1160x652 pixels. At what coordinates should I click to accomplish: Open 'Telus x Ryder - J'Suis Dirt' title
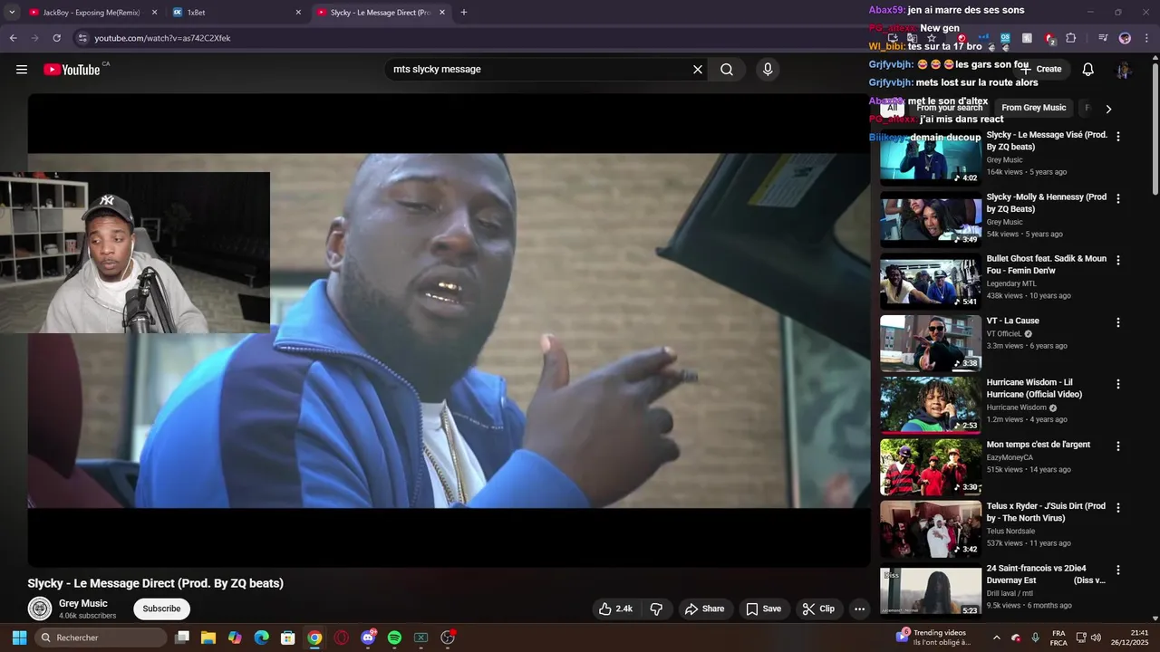(x=1046, y=513)
